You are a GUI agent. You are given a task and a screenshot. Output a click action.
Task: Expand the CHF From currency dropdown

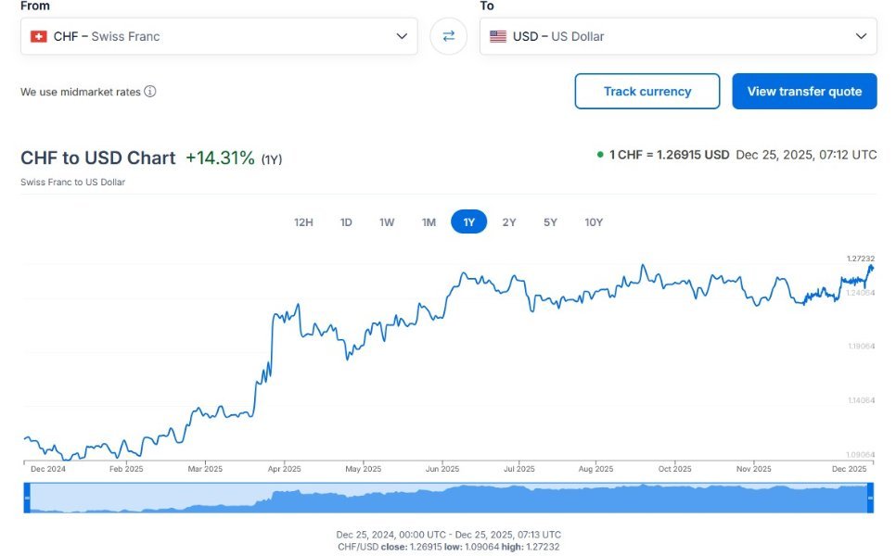point(402,36)
